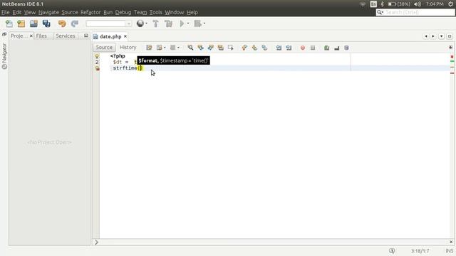
Task: Expand the Debug Project dropdown arrow
Action: 204,23
